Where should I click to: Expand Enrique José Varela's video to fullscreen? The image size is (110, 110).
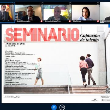(70, 3)
